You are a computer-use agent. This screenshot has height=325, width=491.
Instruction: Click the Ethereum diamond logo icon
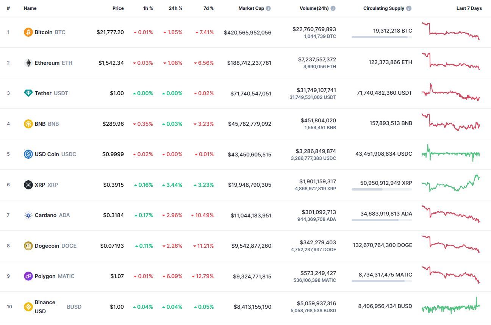[28, 63]
